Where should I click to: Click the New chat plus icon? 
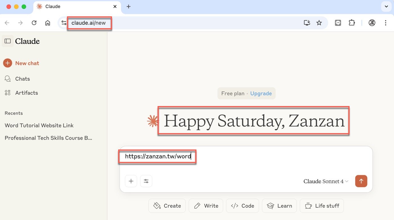pos(8,63)
